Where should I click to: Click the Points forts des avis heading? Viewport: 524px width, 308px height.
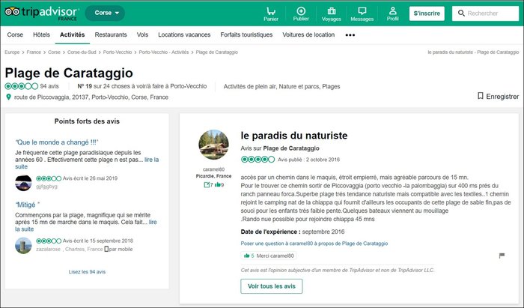(87, 121)
